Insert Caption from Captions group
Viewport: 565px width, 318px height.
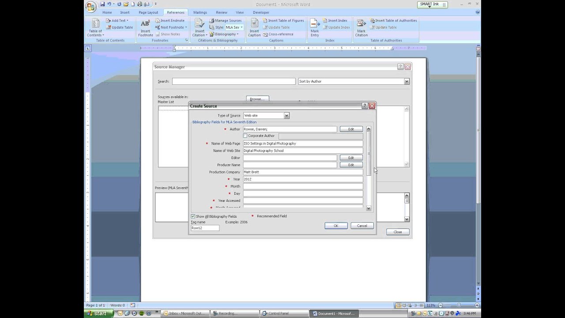click(254, 27)
